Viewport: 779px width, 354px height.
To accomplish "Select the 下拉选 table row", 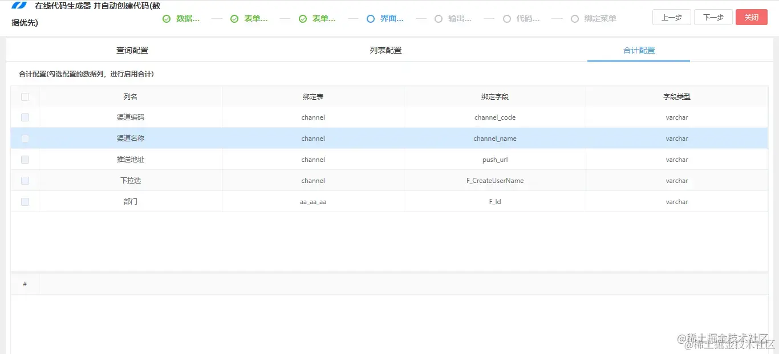I will 130,180.
